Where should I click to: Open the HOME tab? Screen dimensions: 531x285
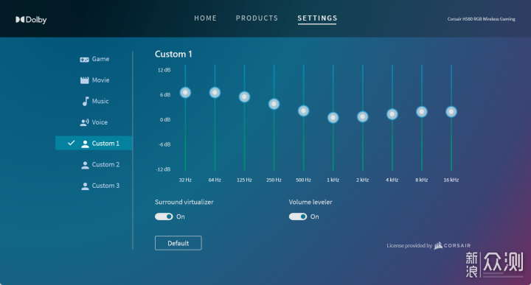(x=205, y=18)
